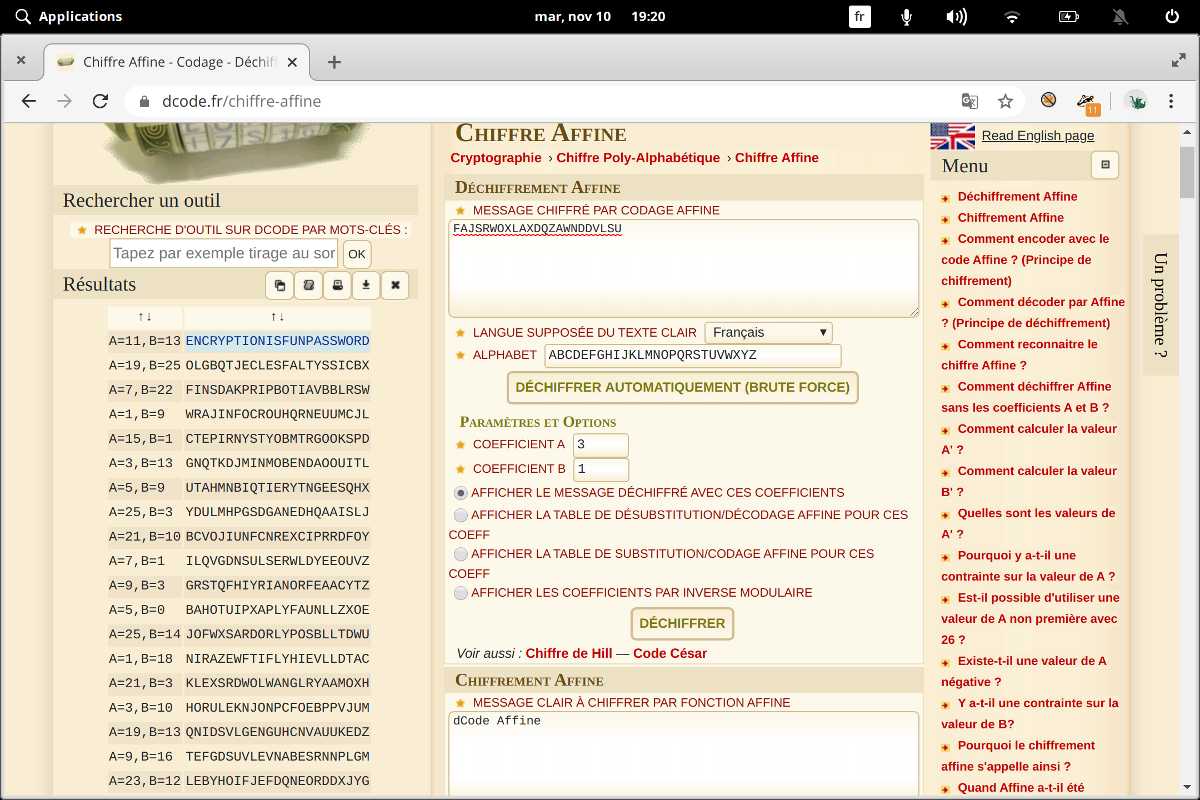Clear the results with the X icon
The width and height of the screenshot is (1200, 800).
395,285
